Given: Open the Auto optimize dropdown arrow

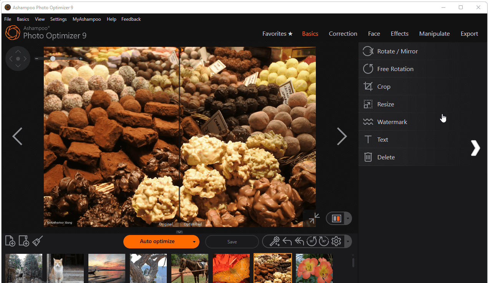Looking at the screenshot, I should pyautogui.click(x=194, y=242).
